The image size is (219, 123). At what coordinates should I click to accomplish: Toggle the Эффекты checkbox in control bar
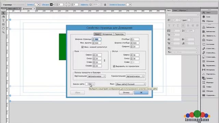(90, 4)
